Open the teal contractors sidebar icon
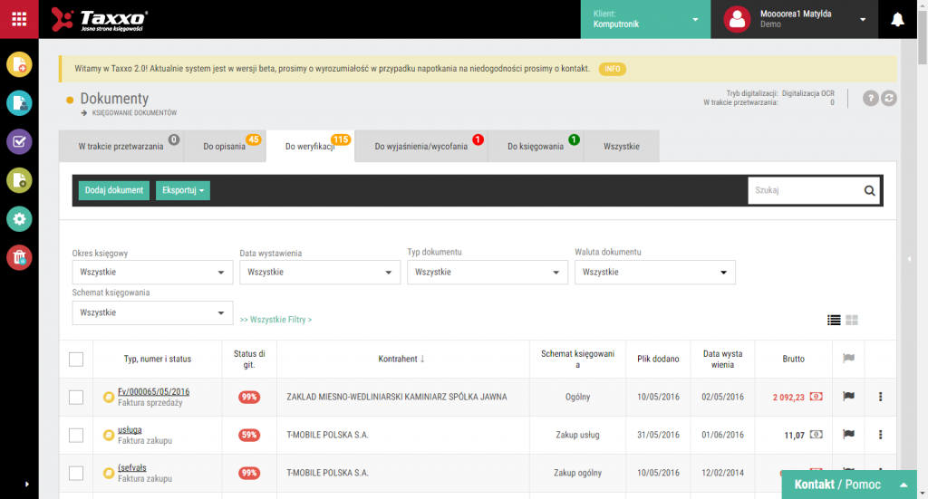The image size is (928, 499). pyautogui.click(x=19, y=103)
